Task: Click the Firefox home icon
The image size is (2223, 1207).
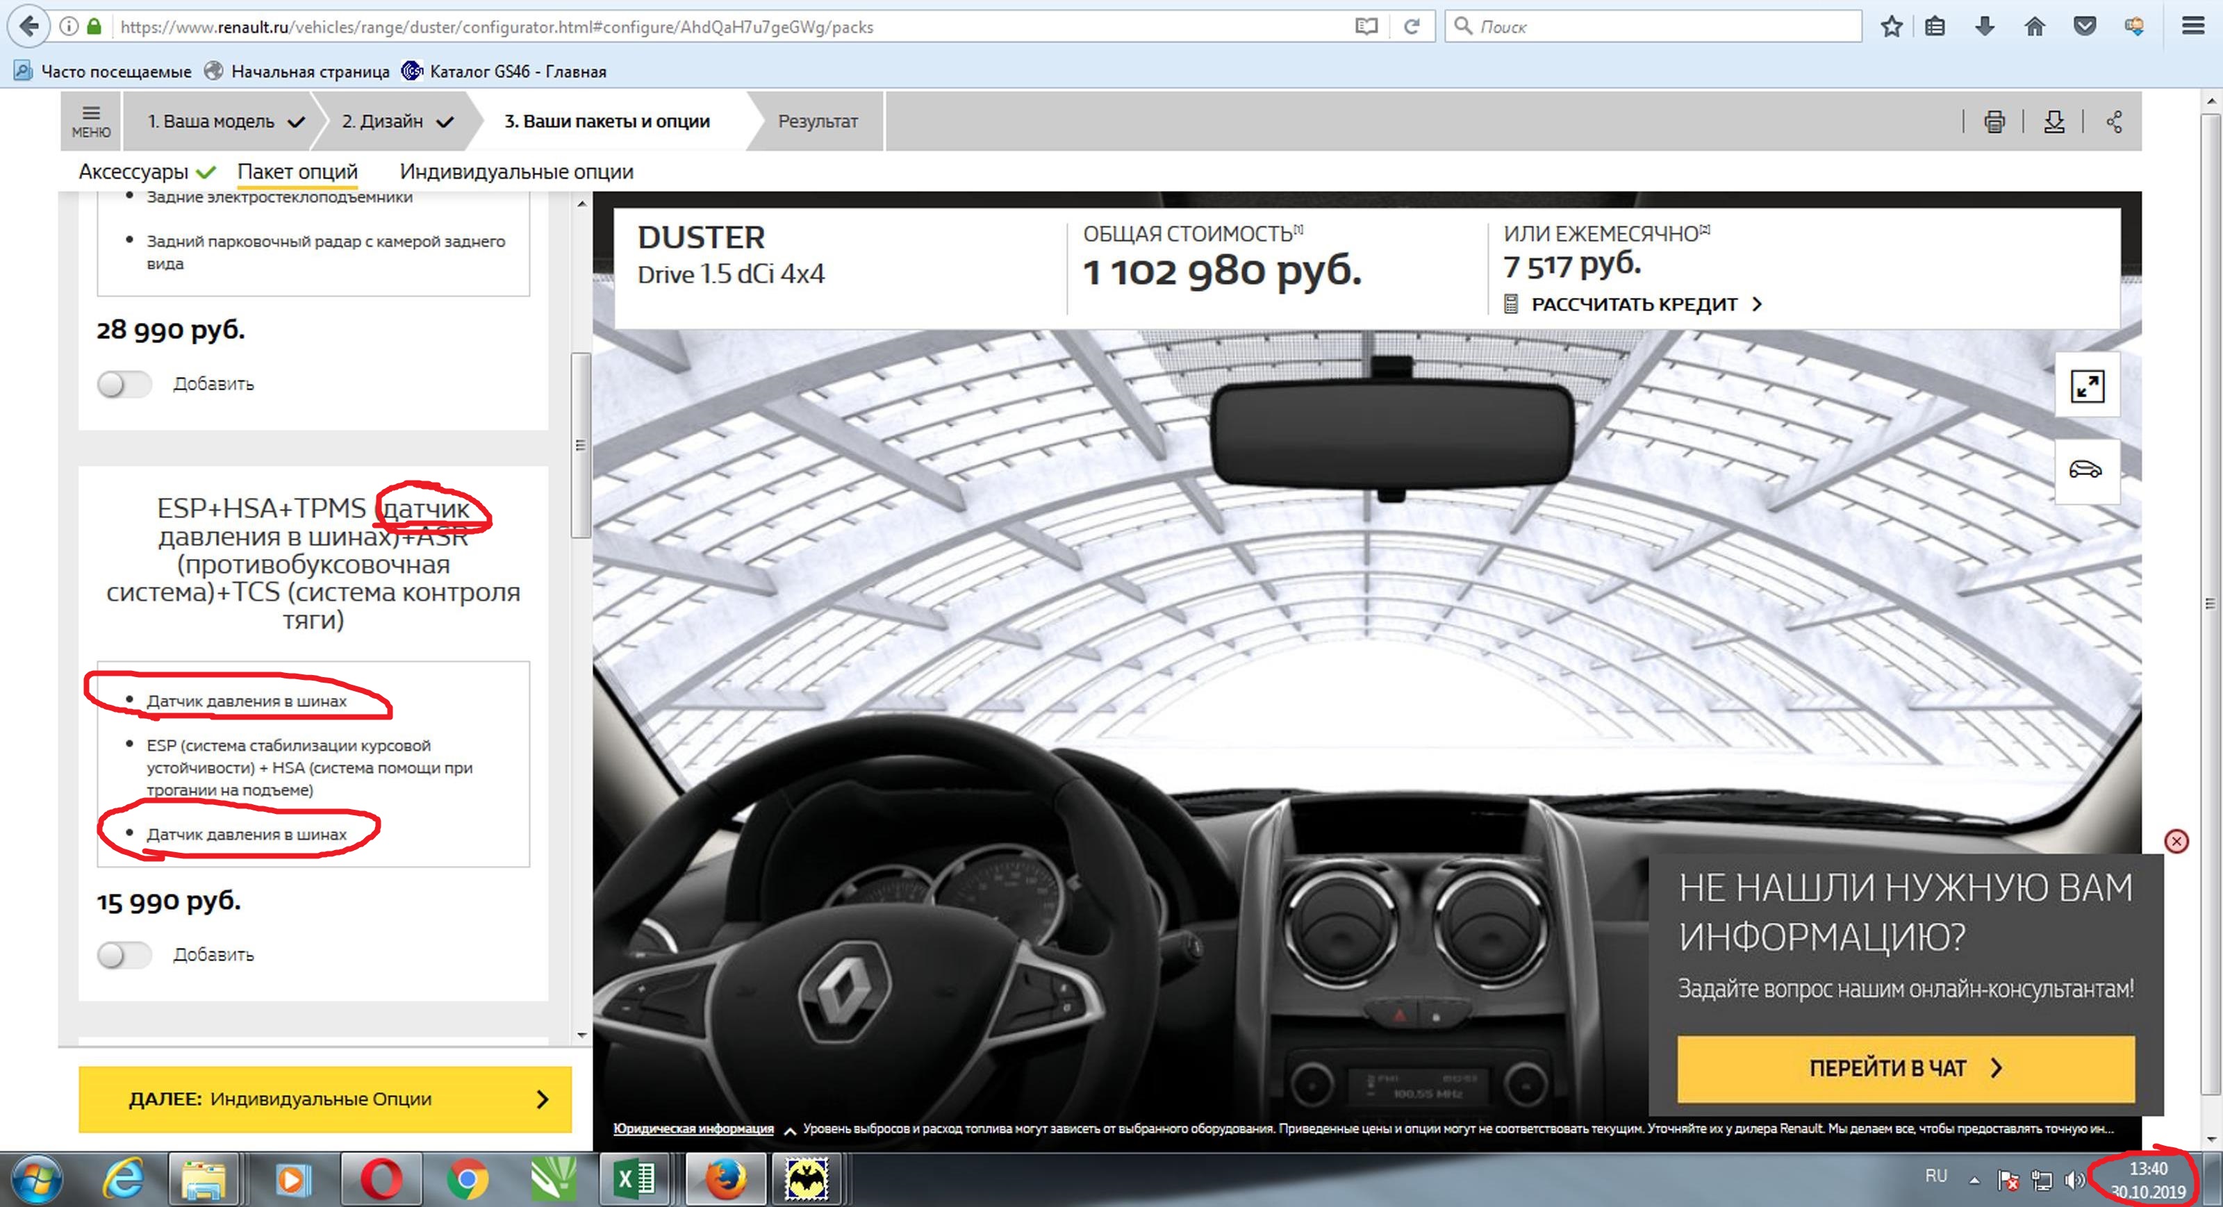Action: [x=2035, y=27]
